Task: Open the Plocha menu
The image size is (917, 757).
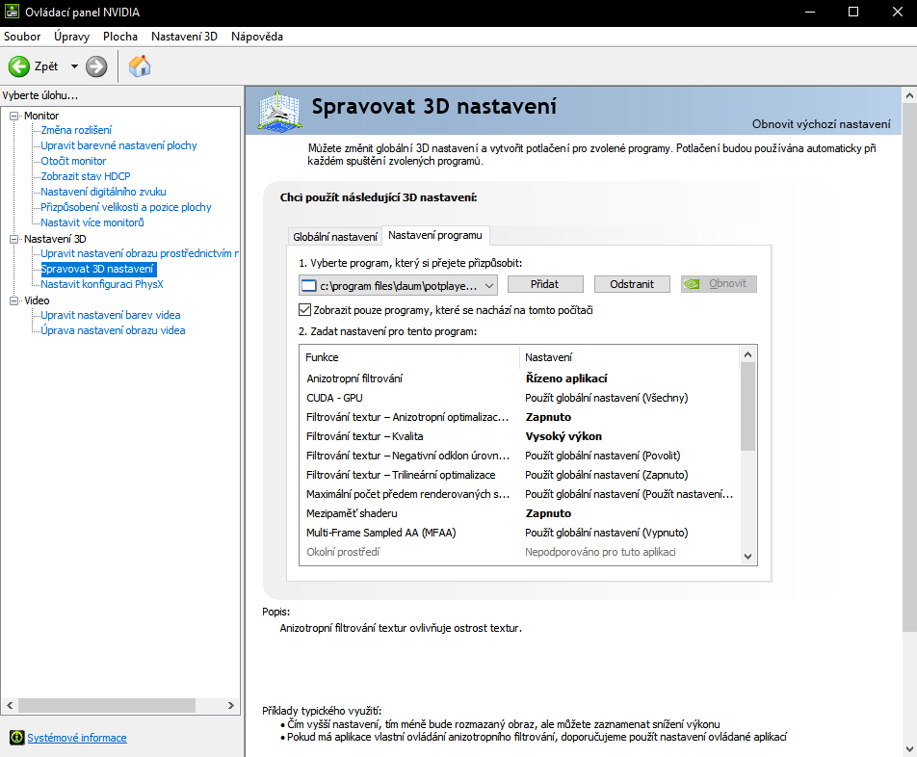Action: click(120, 37)
